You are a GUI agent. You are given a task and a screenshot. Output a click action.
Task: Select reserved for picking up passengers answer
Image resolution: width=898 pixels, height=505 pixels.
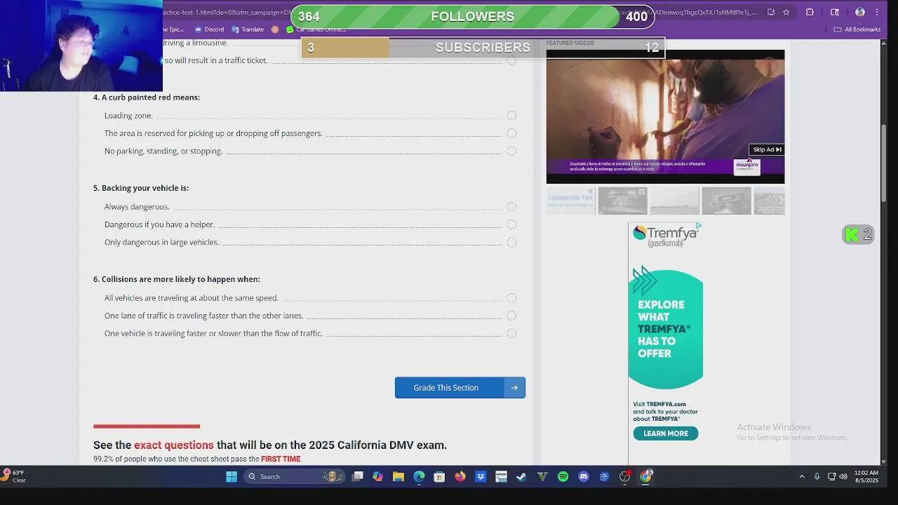click(x=511, y=133)
